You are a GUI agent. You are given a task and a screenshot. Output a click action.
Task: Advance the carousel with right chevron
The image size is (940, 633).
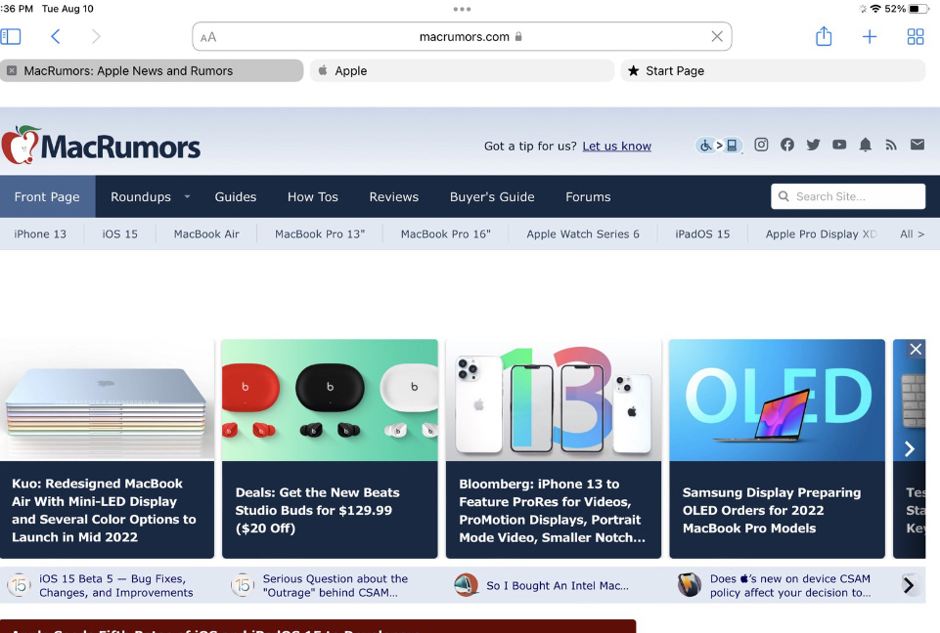[x=910, y=448]
